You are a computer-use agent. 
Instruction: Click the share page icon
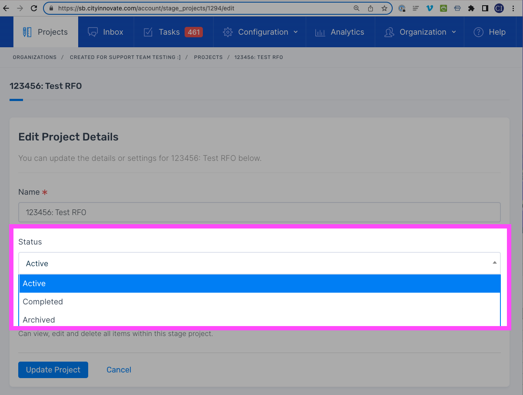point(371,8)
